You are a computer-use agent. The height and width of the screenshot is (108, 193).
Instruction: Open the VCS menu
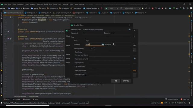(x=60, y=4)
